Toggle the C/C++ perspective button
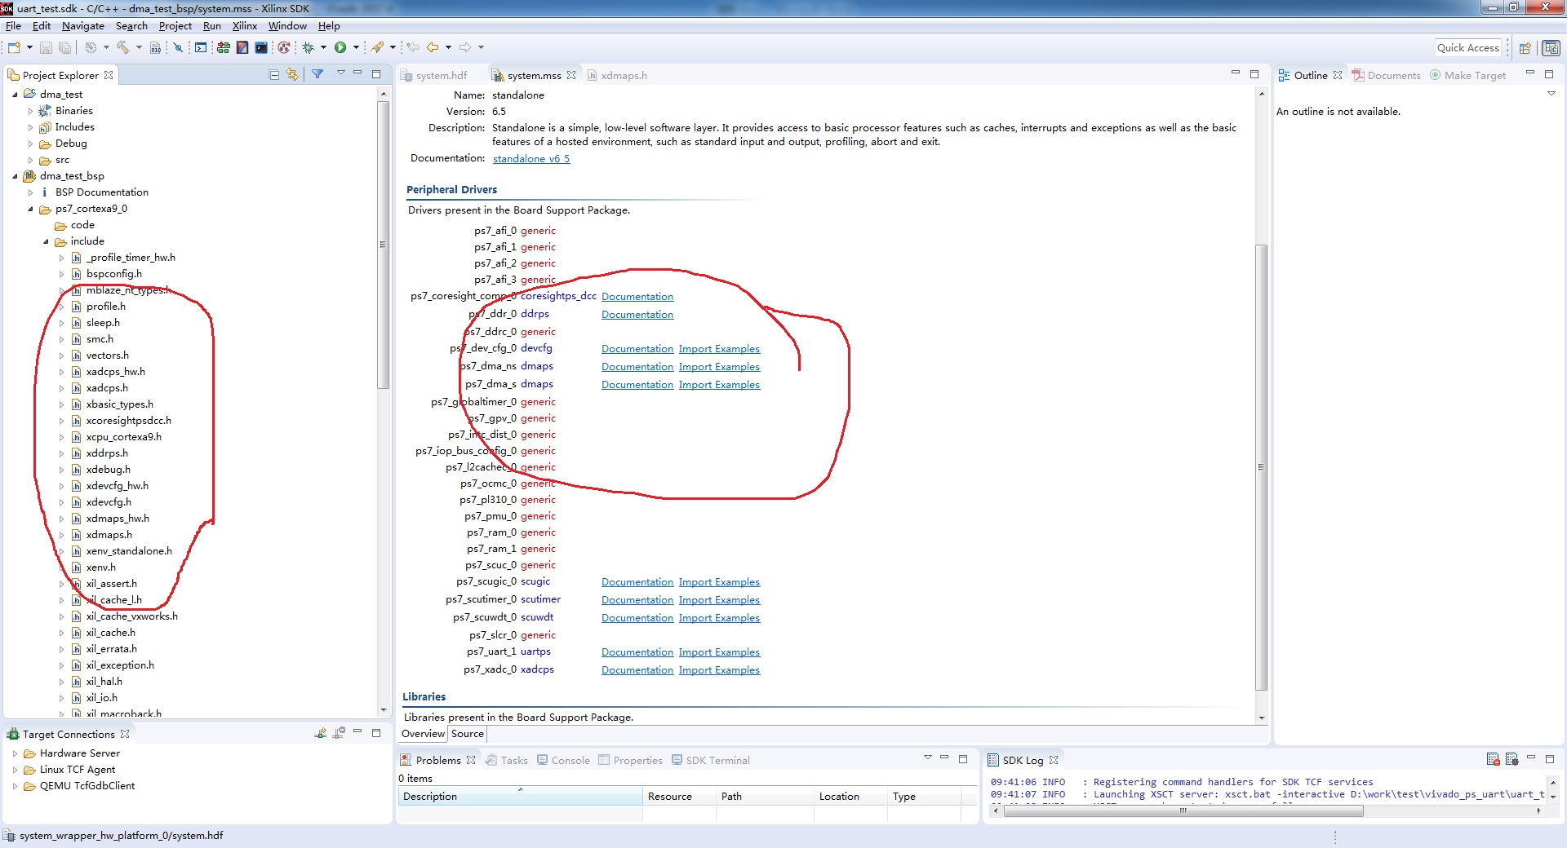This screenshot has width=1567, height=848. point(1551,48)
